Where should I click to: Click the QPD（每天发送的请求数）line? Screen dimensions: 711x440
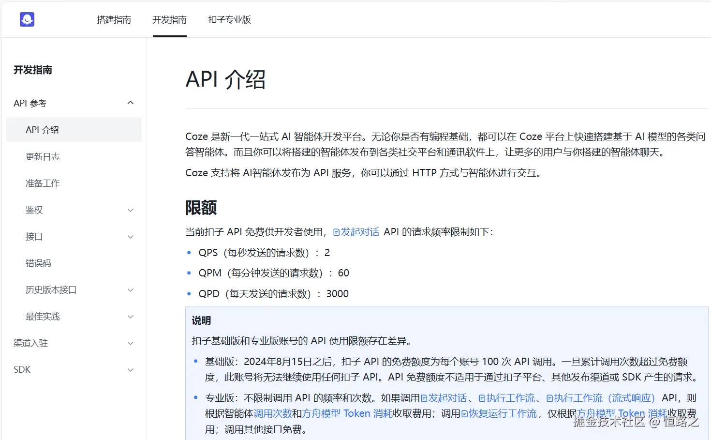273,294
